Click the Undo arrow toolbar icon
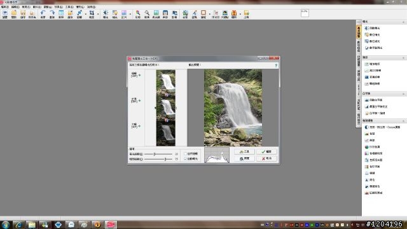The height and width of the screenshot is (229, 407). coord(43,14)
